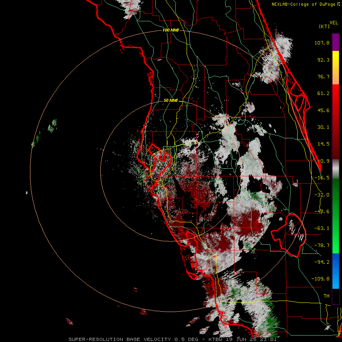The width and height of the screenshot is (342, 342).
Task: Select the -94.2 value on velocity scale
Action: coord(322,262)
